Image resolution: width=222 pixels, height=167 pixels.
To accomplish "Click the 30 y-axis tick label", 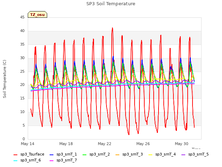I will tap(22, 58).
